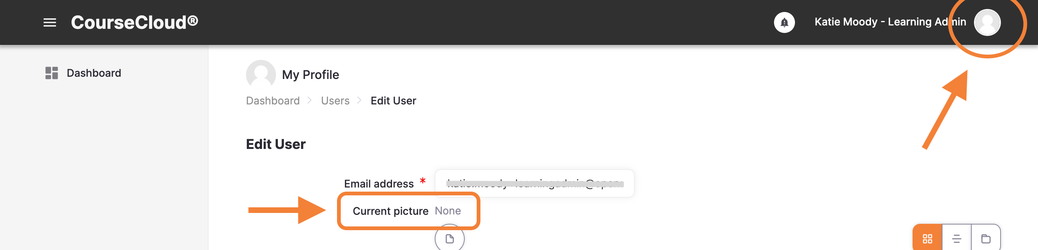
Task: Select Dashboard in the left sidebar
Action: click(94, 73)
